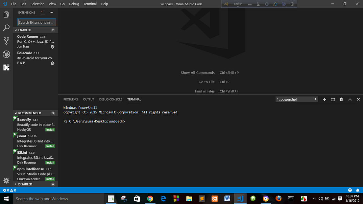Maximize the terminal panel with the chevron
The height and width of the screenshot is (204, 363).
point(350,99)
